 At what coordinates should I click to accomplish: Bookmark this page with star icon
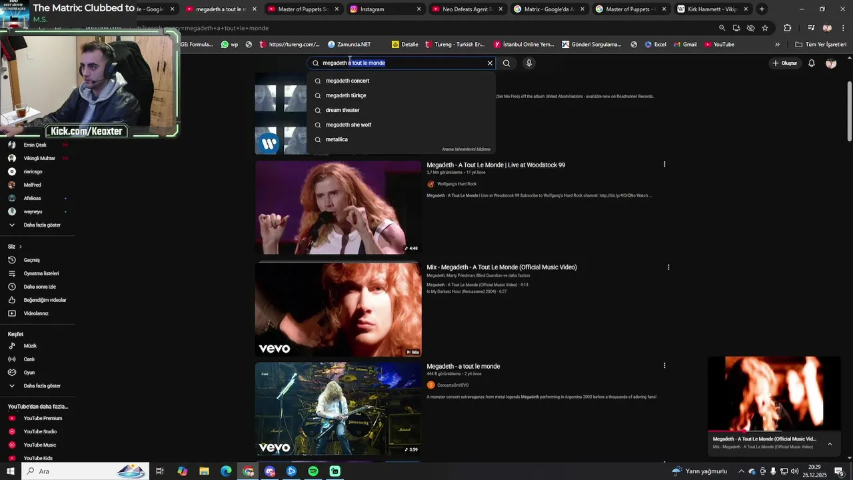pyautogui.click(x=765, y=28)
